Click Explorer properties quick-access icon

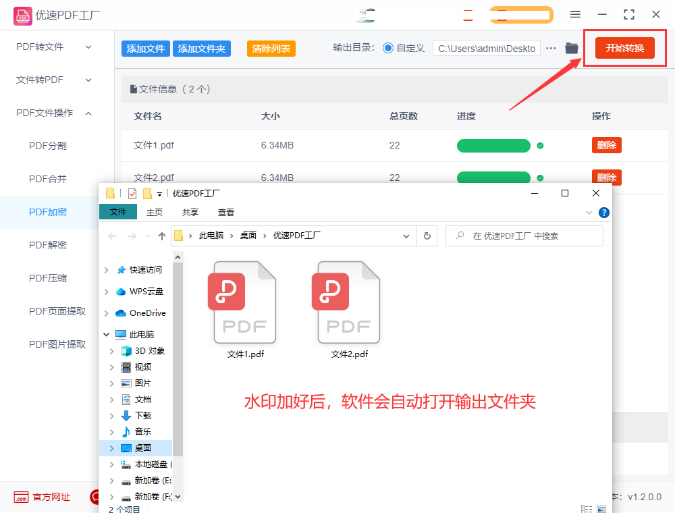pos(132,194)
